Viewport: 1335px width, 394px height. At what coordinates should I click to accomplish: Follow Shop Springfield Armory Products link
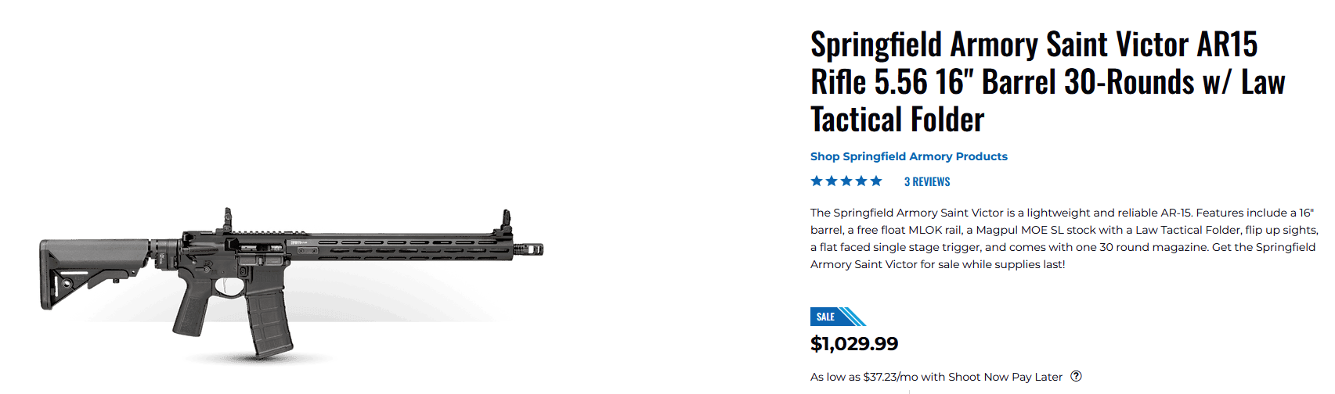pyautogui.click(x=909, y=156)
